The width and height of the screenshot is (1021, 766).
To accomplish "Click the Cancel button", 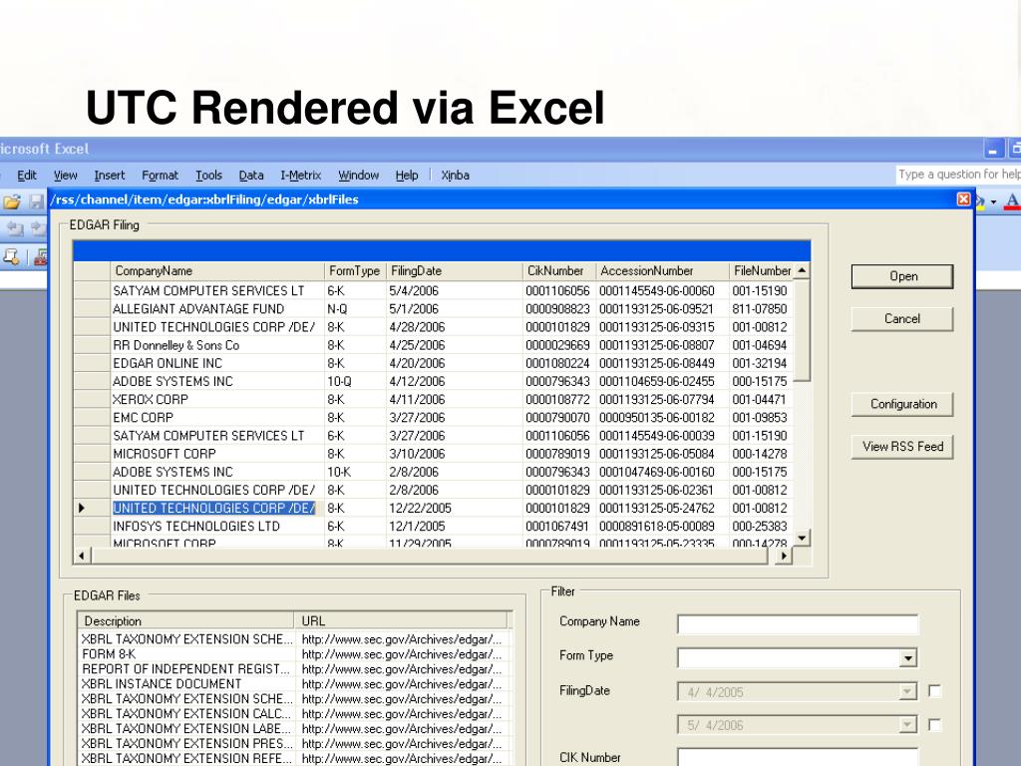I will pos(902,319).
